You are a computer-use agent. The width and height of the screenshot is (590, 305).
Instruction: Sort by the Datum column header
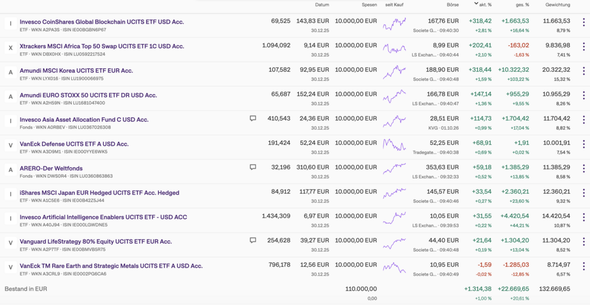[x=322, y=5]
